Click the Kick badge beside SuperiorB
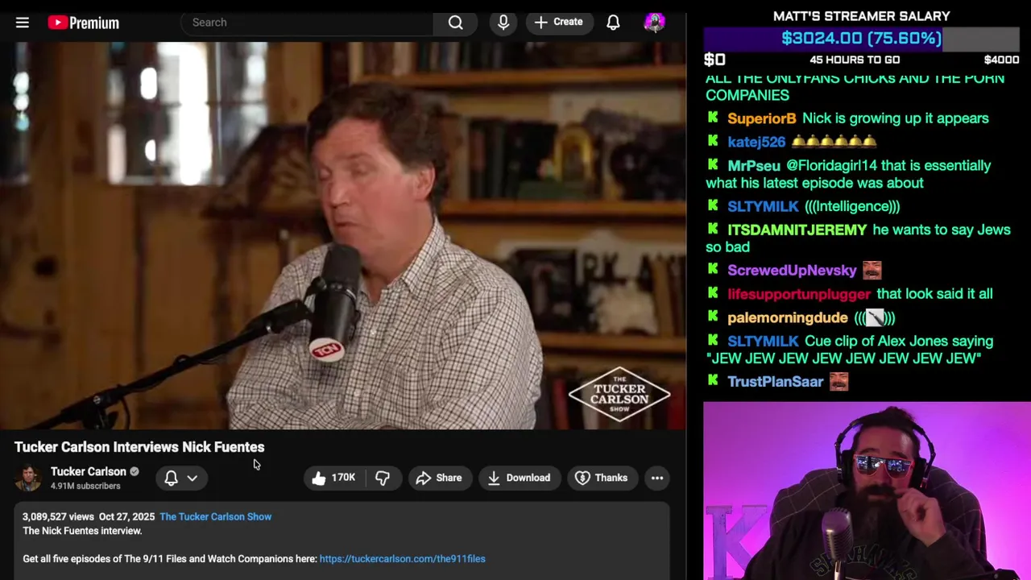 (713, 118)
